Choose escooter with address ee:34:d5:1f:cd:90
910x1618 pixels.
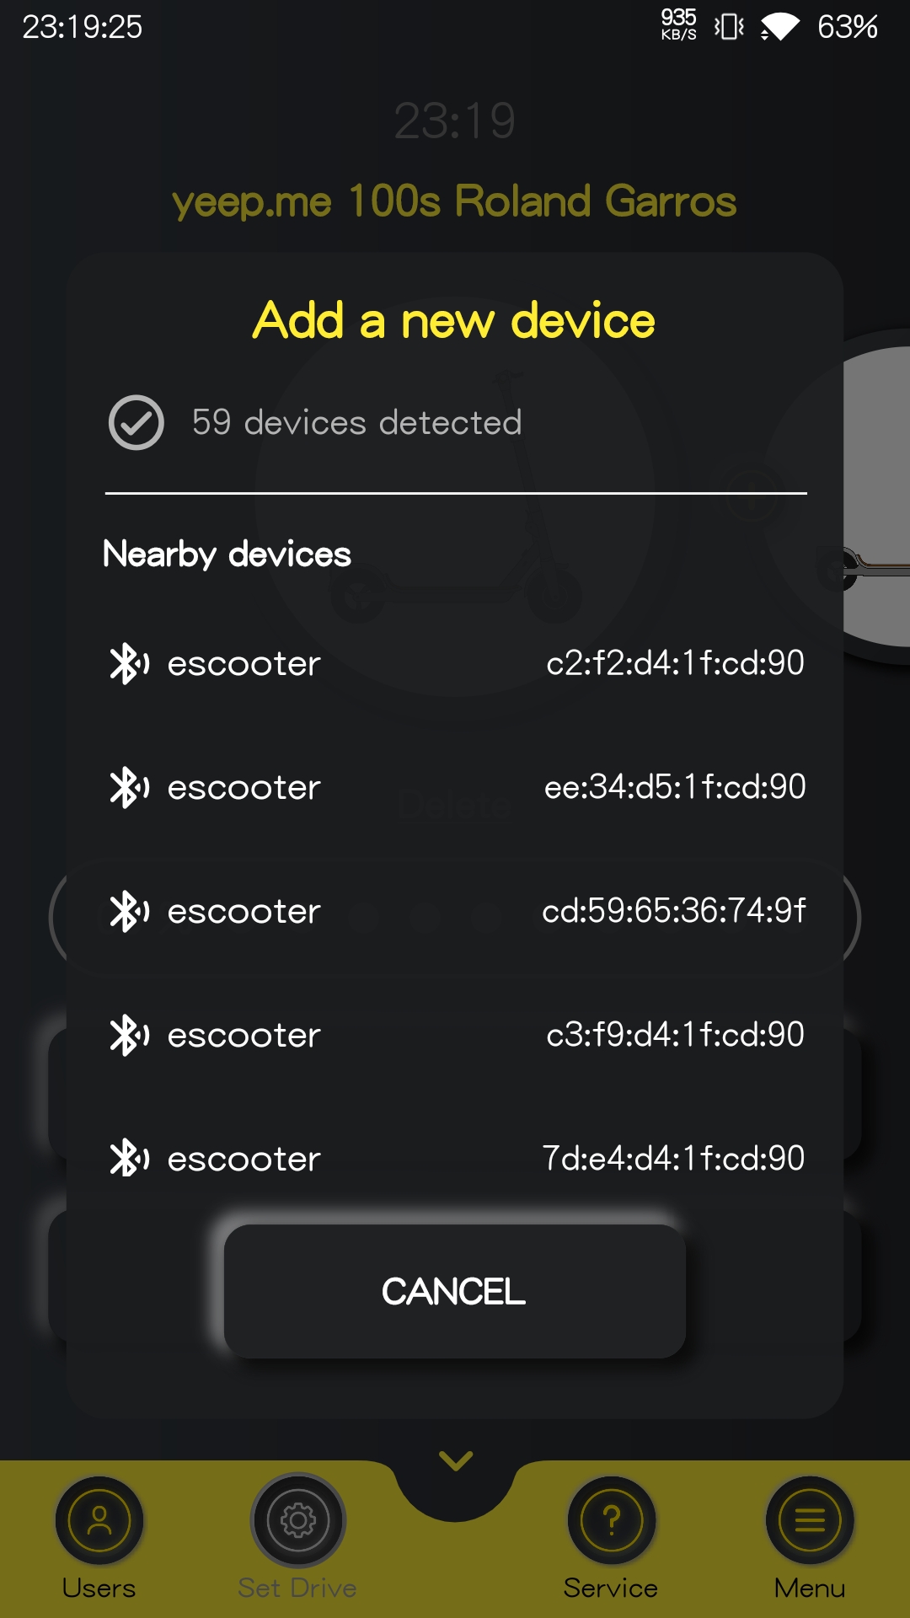click(455, 787)
